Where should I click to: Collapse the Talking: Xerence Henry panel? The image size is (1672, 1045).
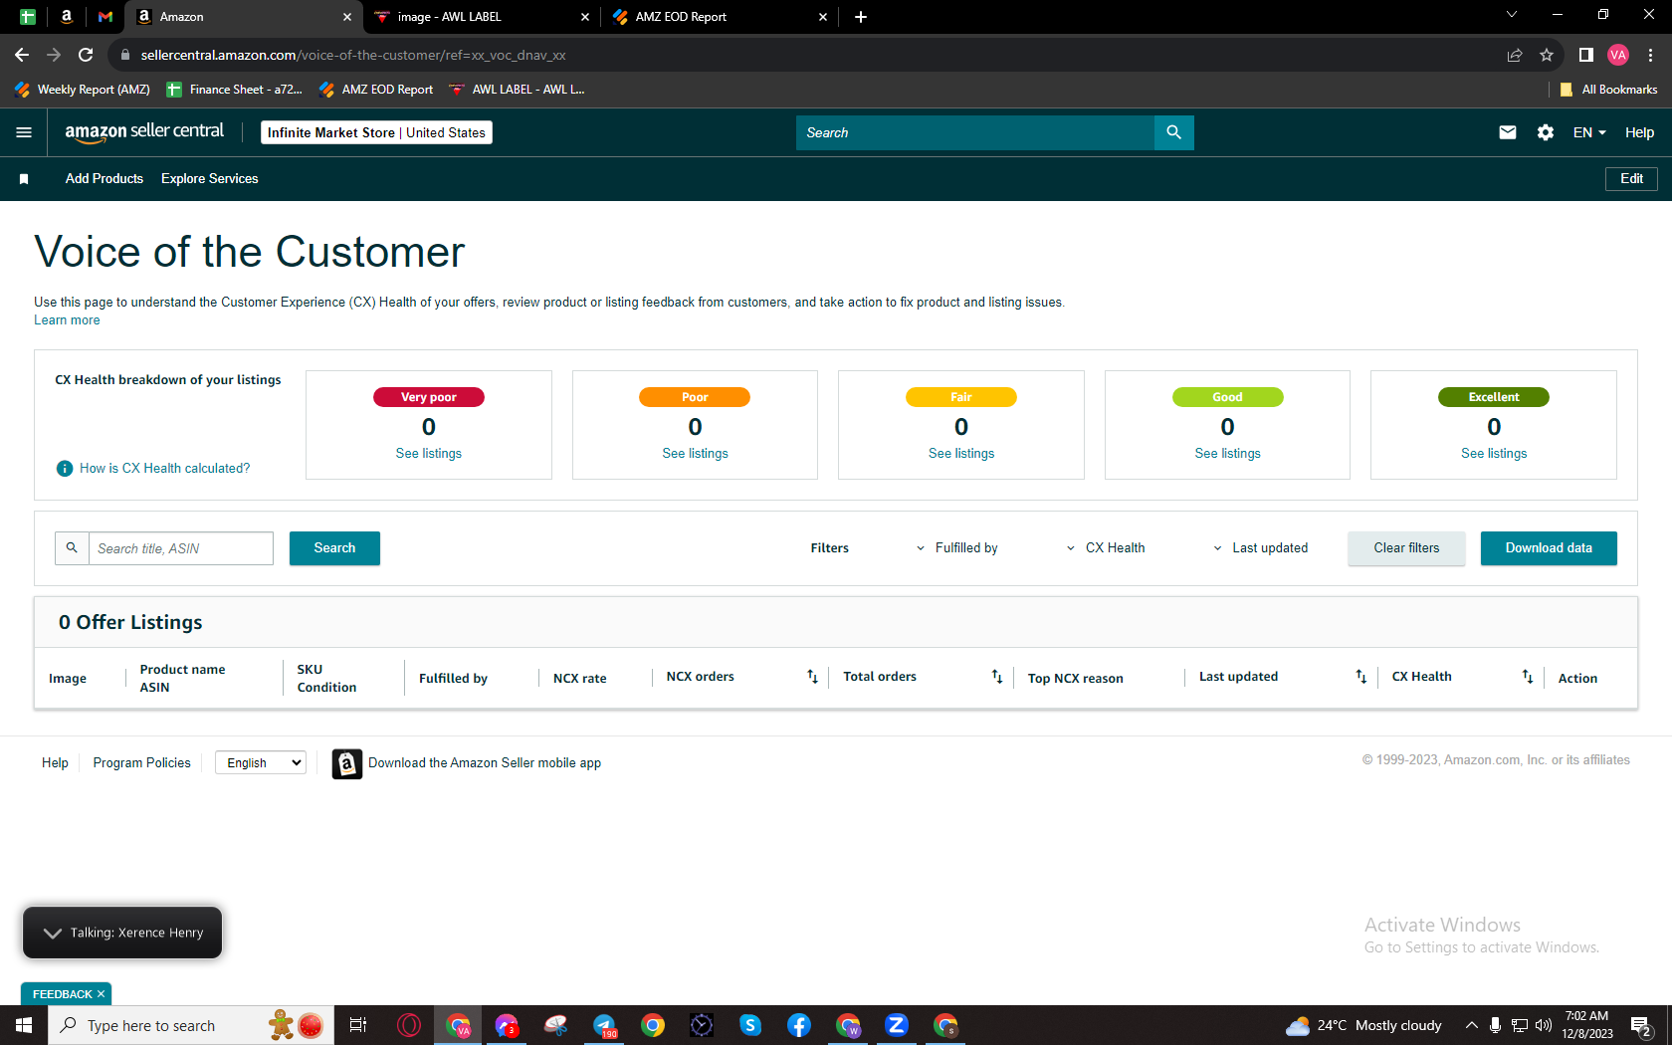click(53, 933)
